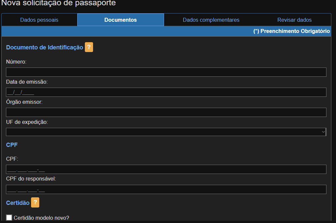Open help for Documento de Identificação section
The image size is (336, 223).
point(88,47)
